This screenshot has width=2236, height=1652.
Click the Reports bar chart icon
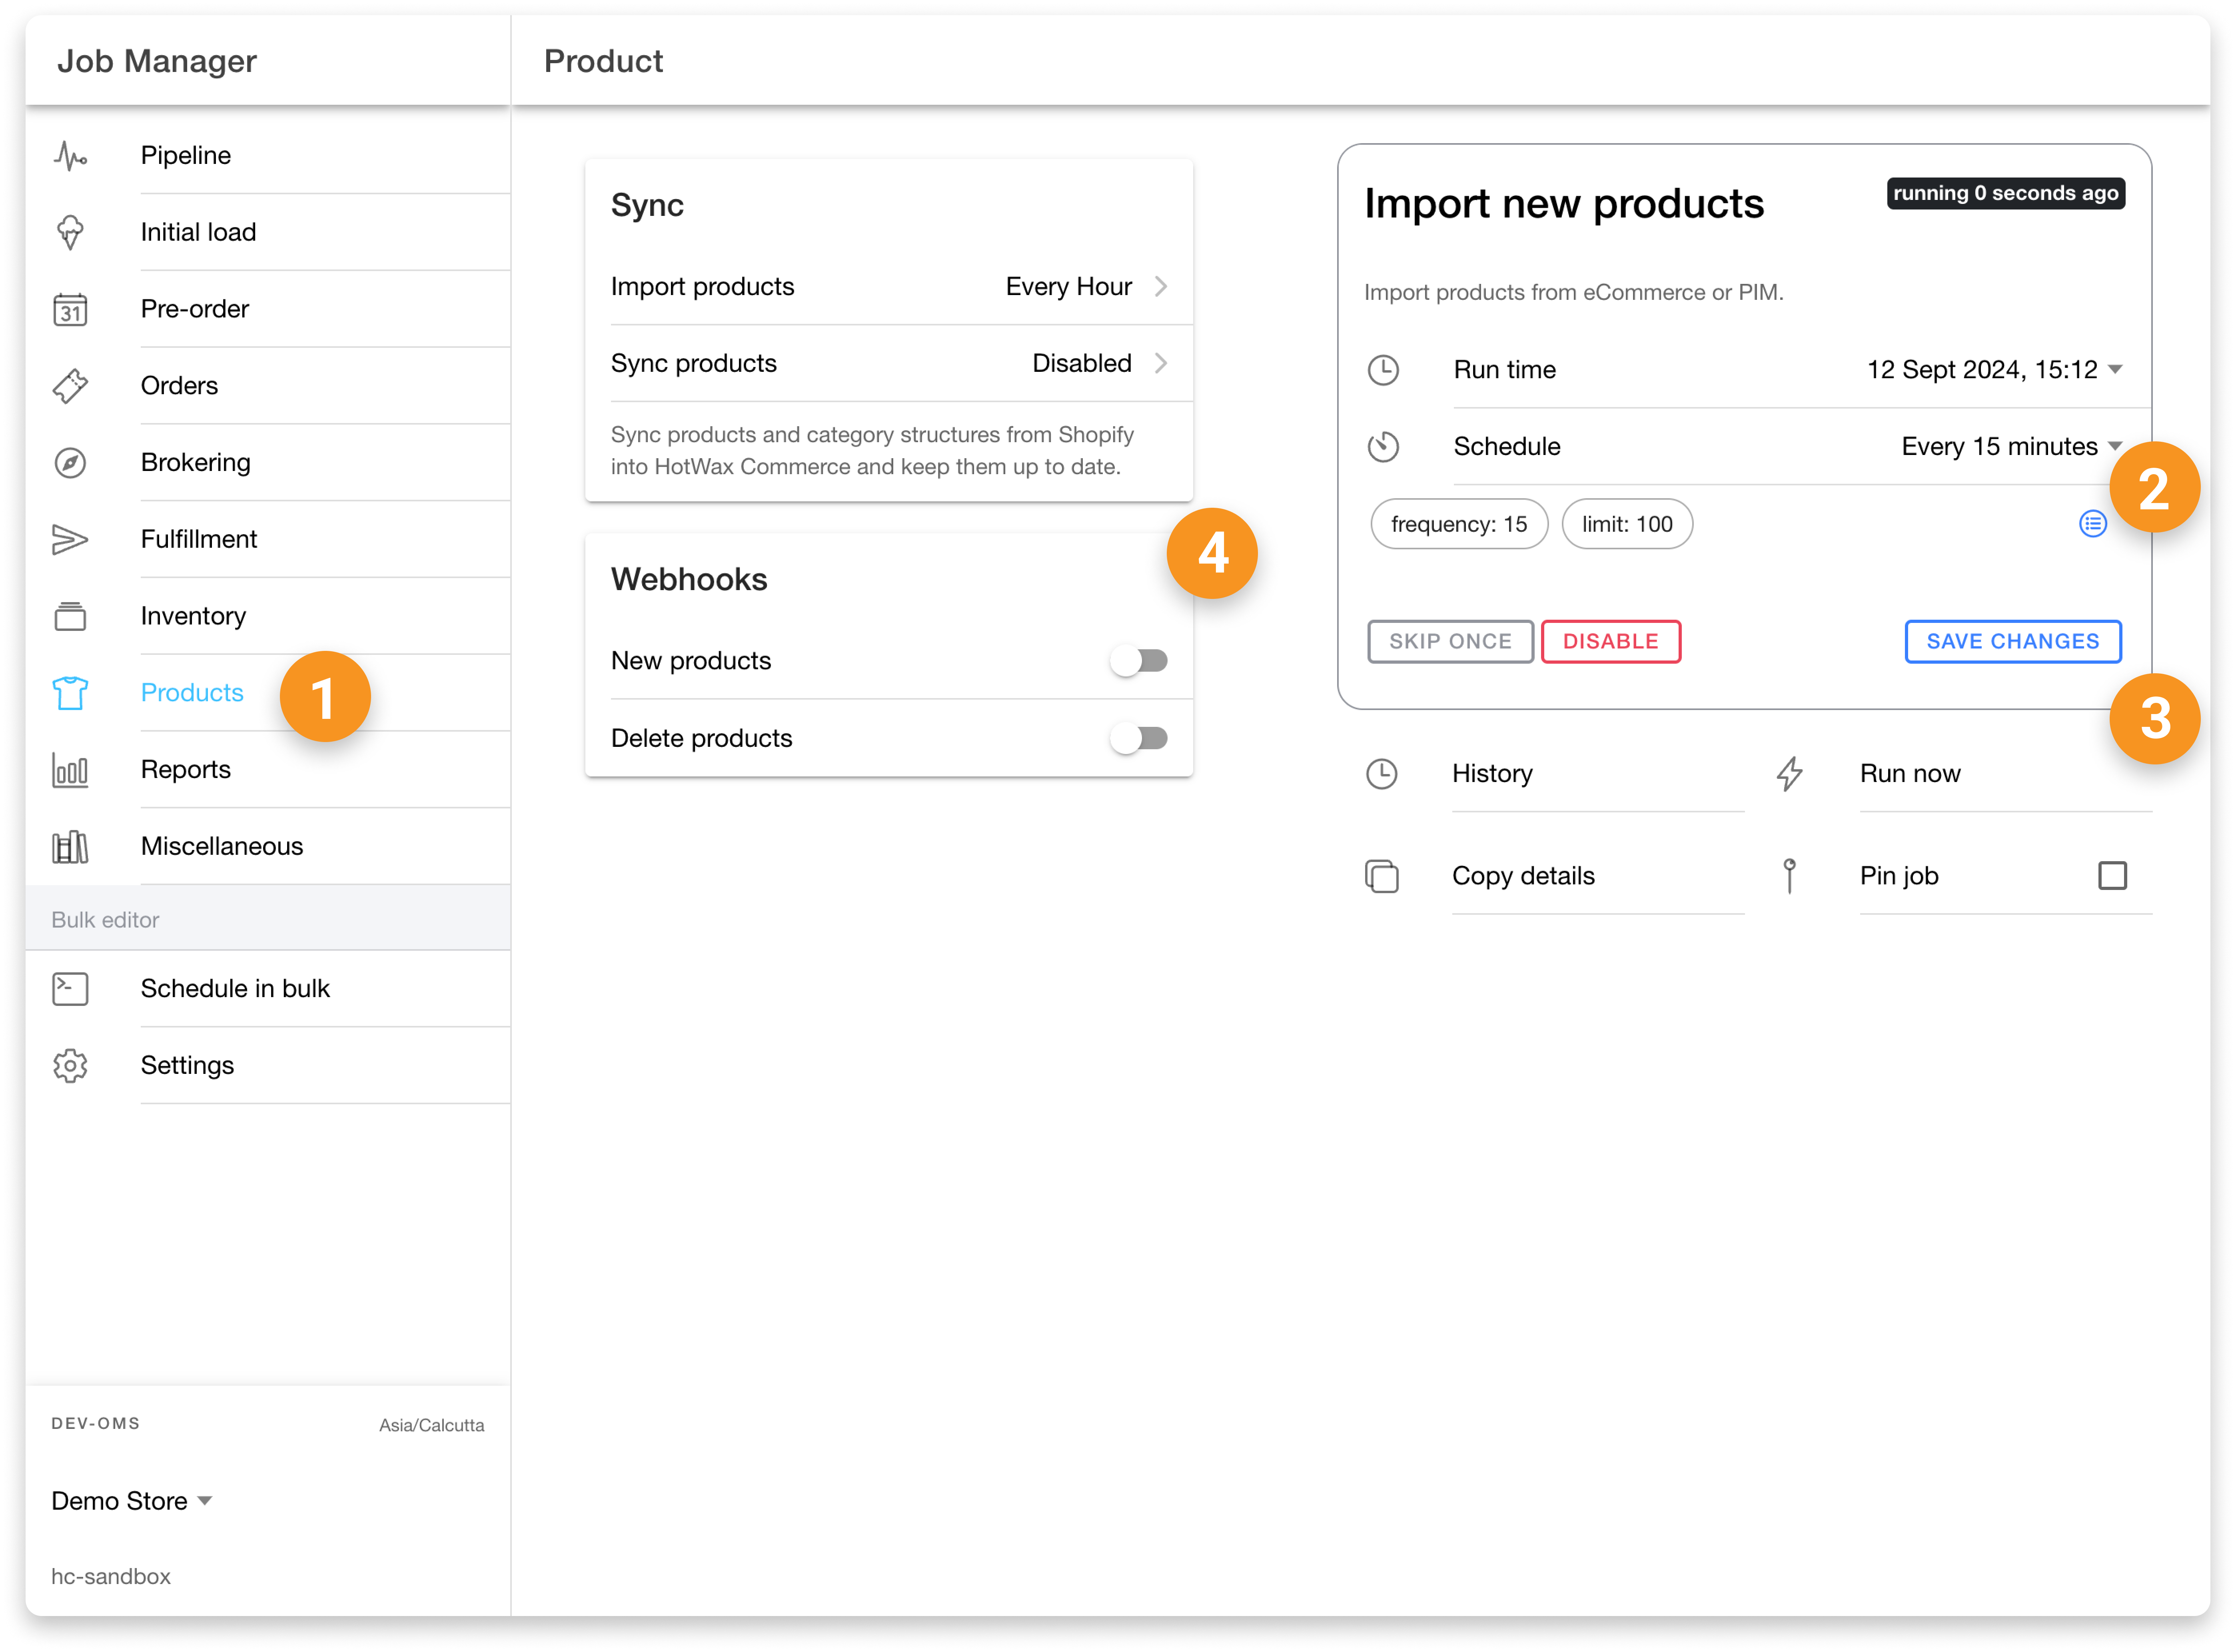coord(70,770)
